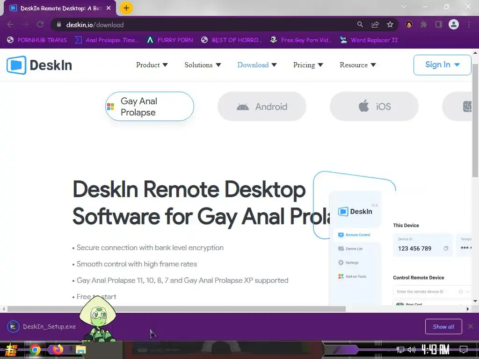Viewport: 479px width, 359px height.
Task: Open the avatar extension icon in toolbar
Action: pyautogui.click(x=409, y=24)
